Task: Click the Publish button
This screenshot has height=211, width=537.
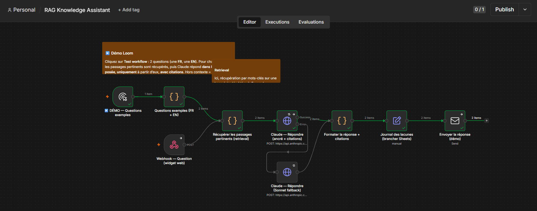Action: click(x=505, y=9)
